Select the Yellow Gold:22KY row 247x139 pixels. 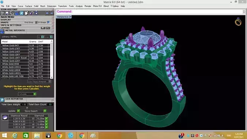[x=25, y=61]
